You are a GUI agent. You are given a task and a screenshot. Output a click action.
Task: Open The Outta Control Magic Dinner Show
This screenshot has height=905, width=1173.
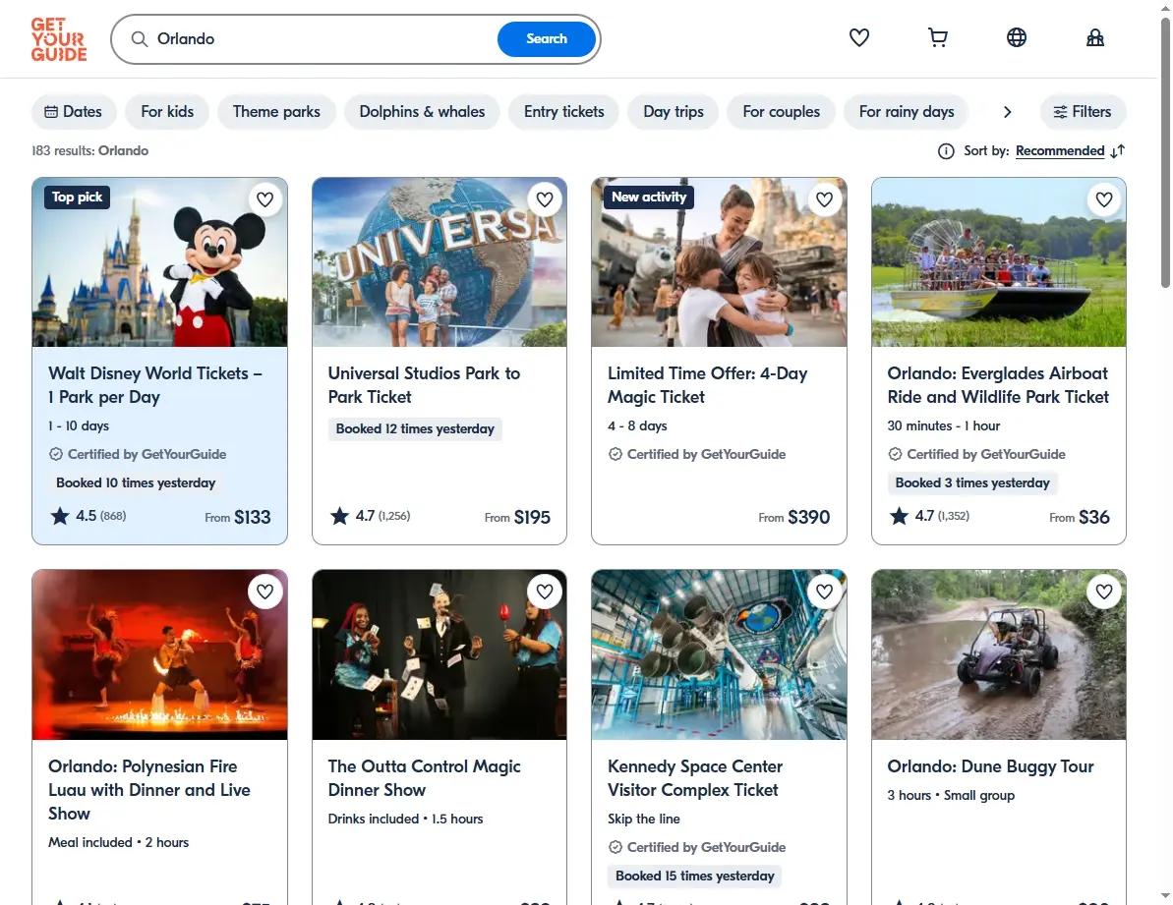click(424, 778)
